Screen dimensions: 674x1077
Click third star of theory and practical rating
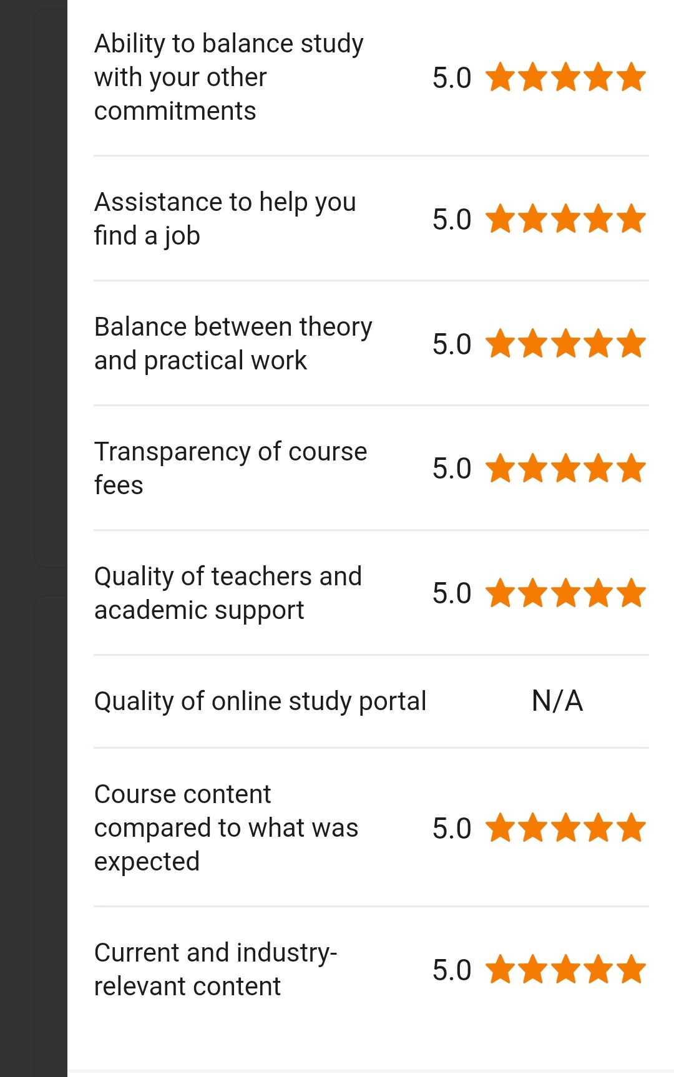[566, 344]
